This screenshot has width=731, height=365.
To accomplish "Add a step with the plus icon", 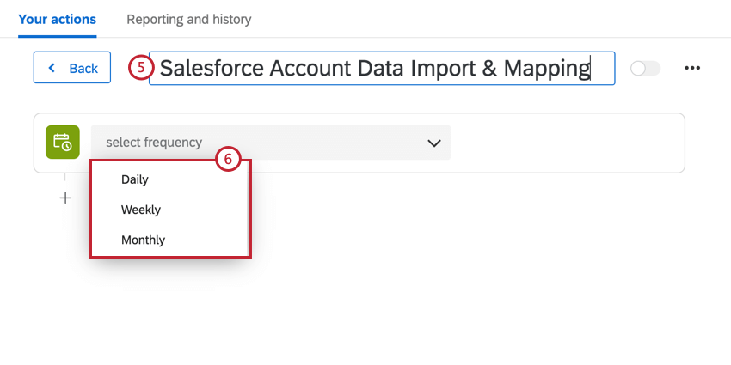I will [x=65, y=198].
